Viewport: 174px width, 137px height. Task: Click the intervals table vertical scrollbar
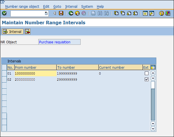coord(153,101)
